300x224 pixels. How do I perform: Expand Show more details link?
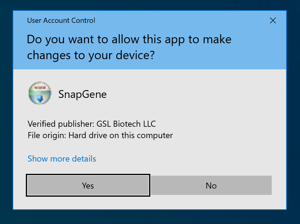[62, 159]
